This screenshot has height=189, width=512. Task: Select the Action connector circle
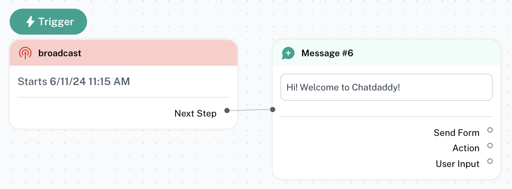click(x=490, y=145)
